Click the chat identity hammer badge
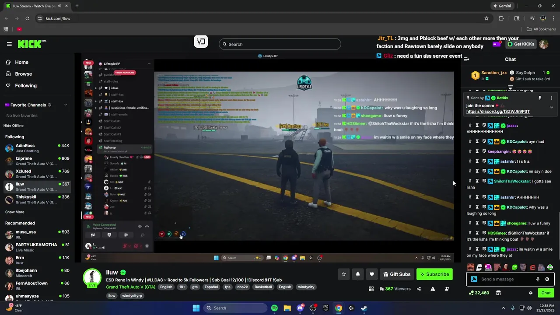 click(474, 279)
